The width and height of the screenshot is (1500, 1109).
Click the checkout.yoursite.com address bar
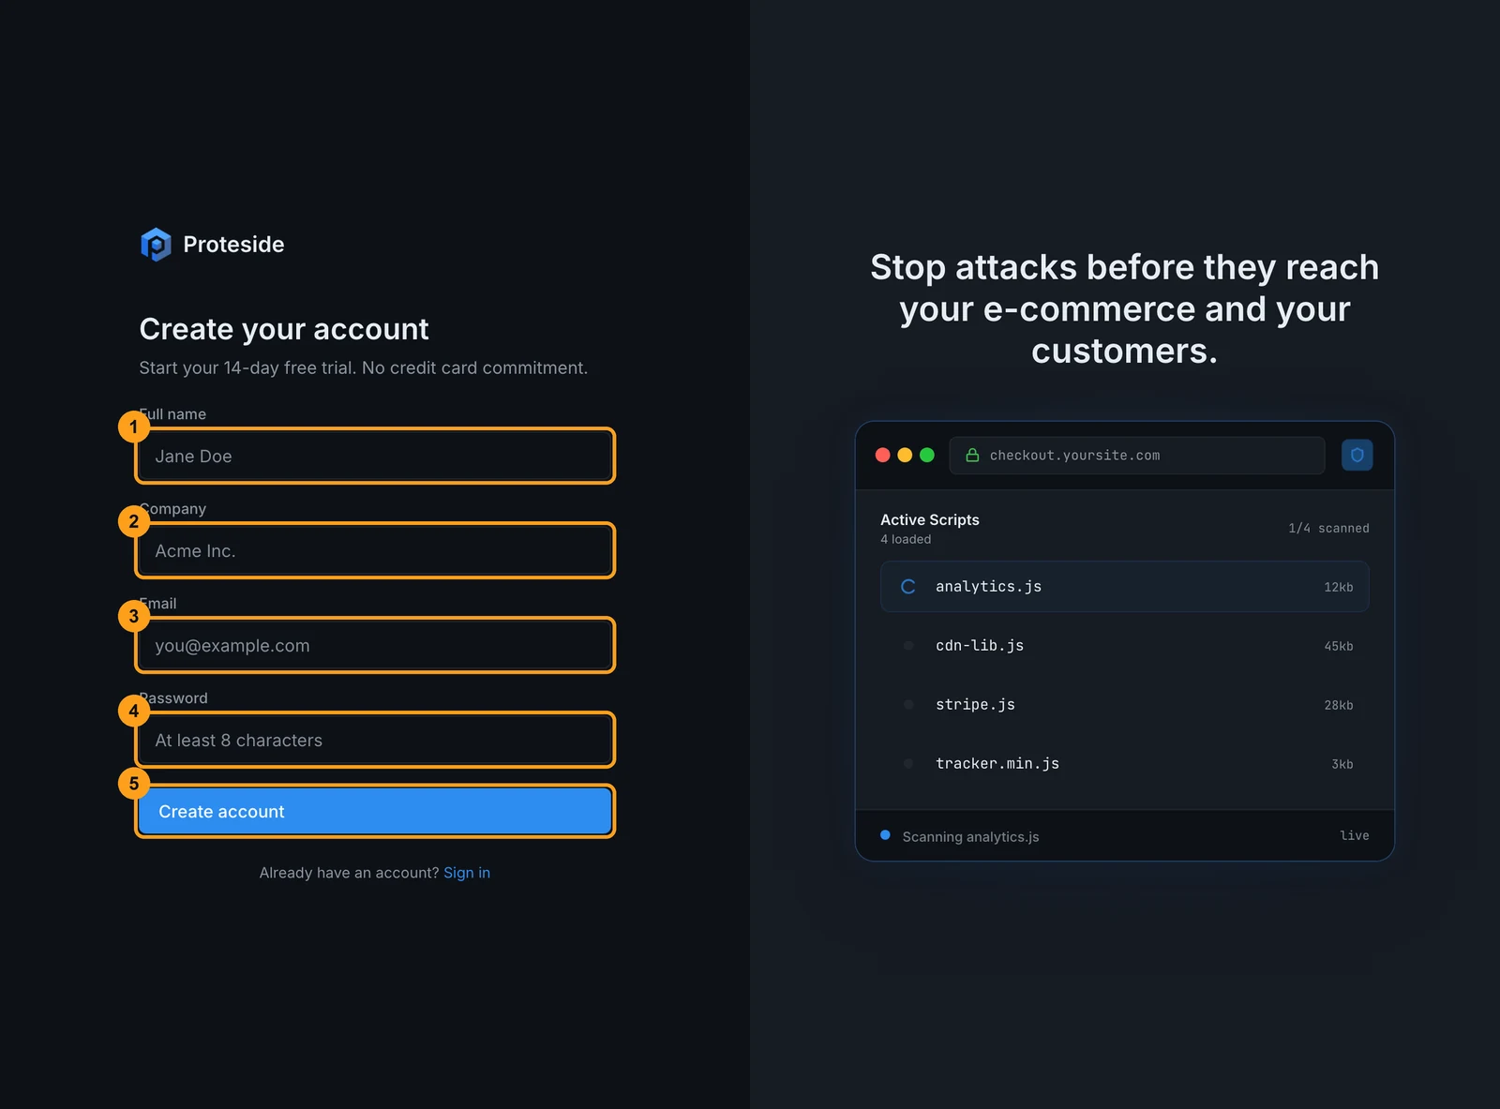[x=1136, y=455]
